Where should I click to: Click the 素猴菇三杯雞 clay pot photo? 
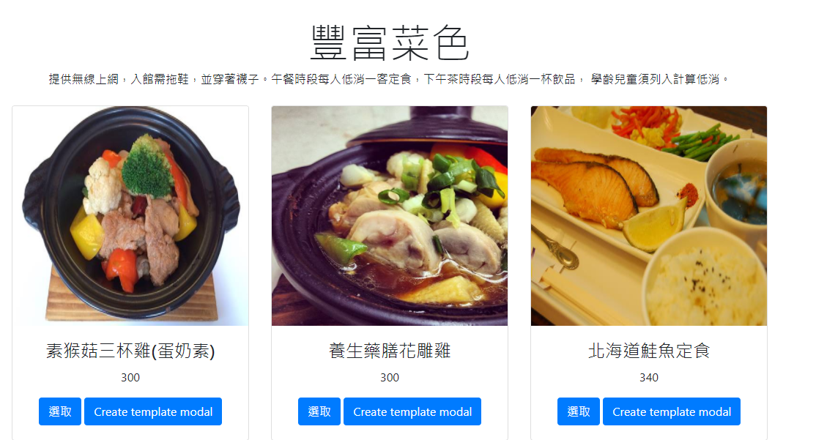(x=130, y=216)
